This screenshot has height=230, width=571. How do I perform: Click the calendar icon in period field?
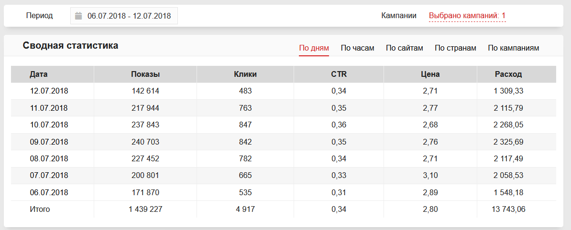click(x=78, y=16)
